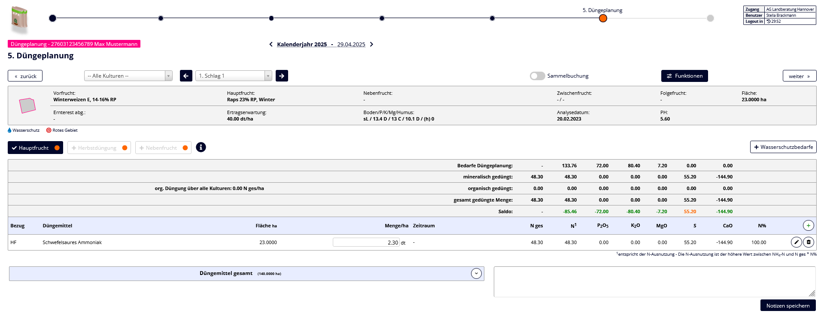Open the Schlag 1 dropdown

234,76
